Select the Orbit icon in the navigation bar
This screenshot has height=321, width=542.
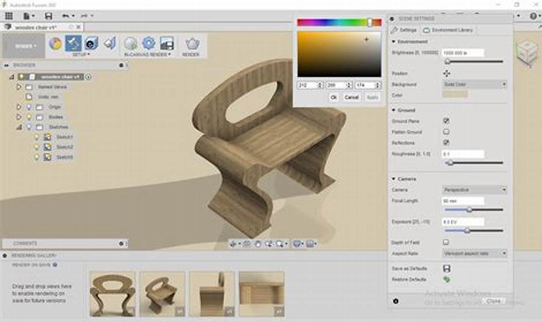click(x=257, y=243)
